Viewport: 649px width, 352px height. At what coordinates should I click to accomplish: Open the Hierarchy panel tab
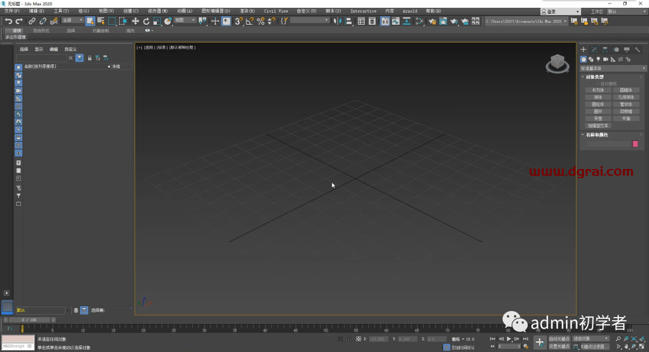tap(605, 50)
